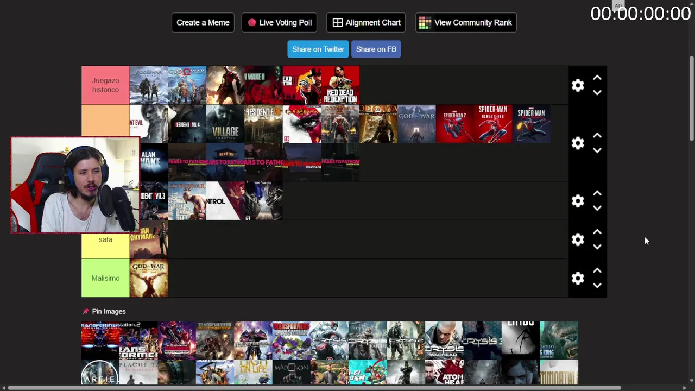Move Malisimo tier up
Image resolution: width=695 pixels, height=391 pixels.
tap(597, 270)
